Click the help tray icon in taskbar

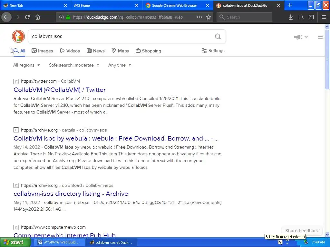coord(280,242)
